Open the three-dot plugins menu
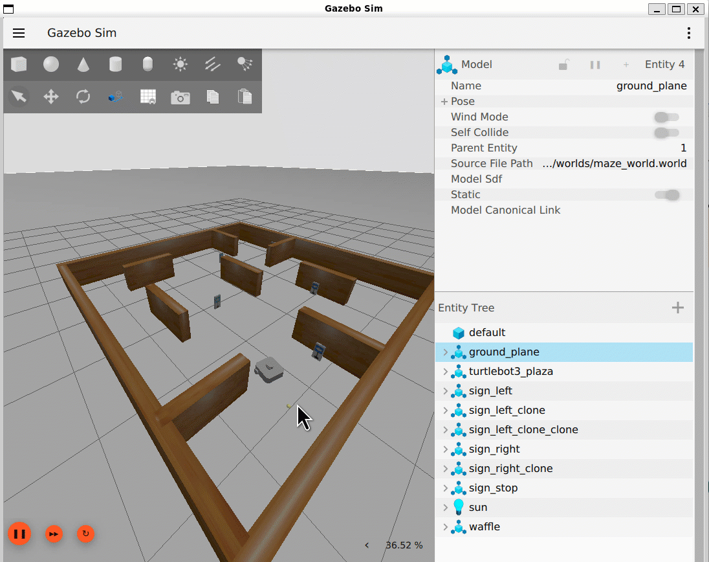709x562 pixels. (x=689, y=33)
